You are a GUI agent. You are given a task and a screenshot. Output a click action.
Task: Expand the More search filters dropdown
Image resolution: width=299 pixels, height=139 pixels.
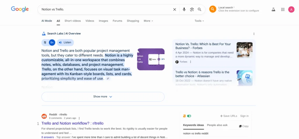148,21
